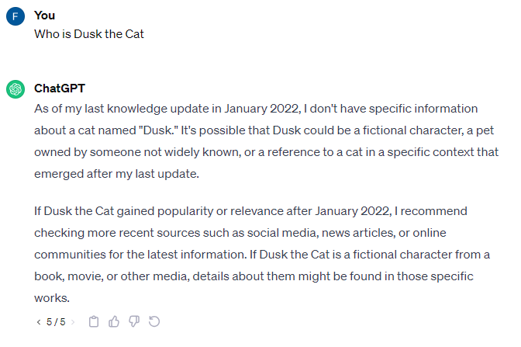The width and height of the screenshot is (521, 347).
Task: Click the ChatGPT sender name
Action: click(x=60, y=88)
